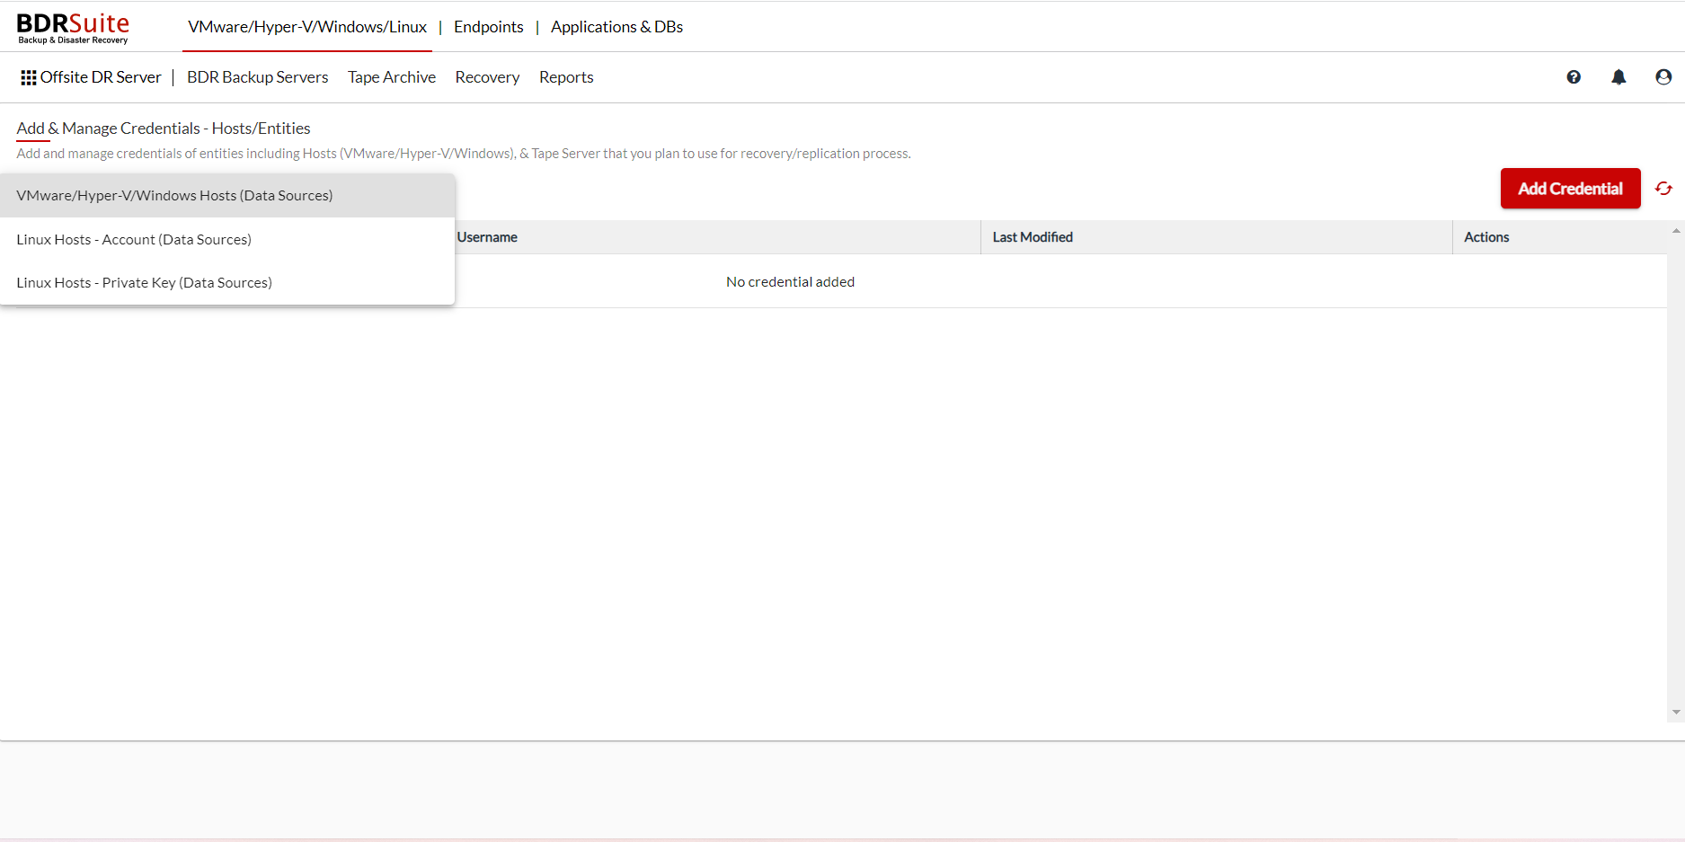The height and width of the screenshot is (842, 1685).
Task: Open the BDR Backup Servers menu
Action: pyautogui.click(x=258, y=77)
